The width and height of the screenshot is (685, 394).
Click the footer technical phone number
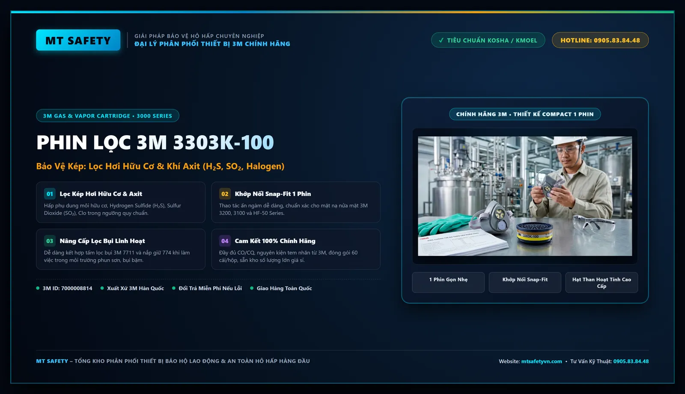click(x=631, y=361)
